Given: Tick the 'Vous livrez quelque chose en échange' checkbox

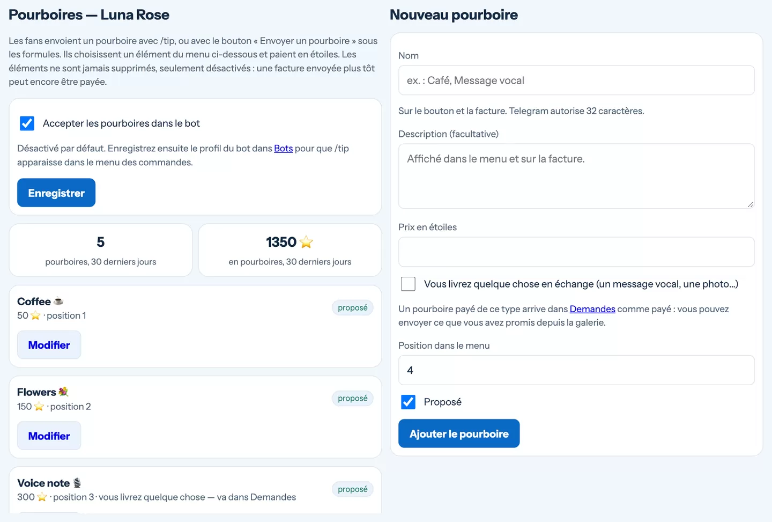Looking at the screenshot, I should tap(408, 284).
